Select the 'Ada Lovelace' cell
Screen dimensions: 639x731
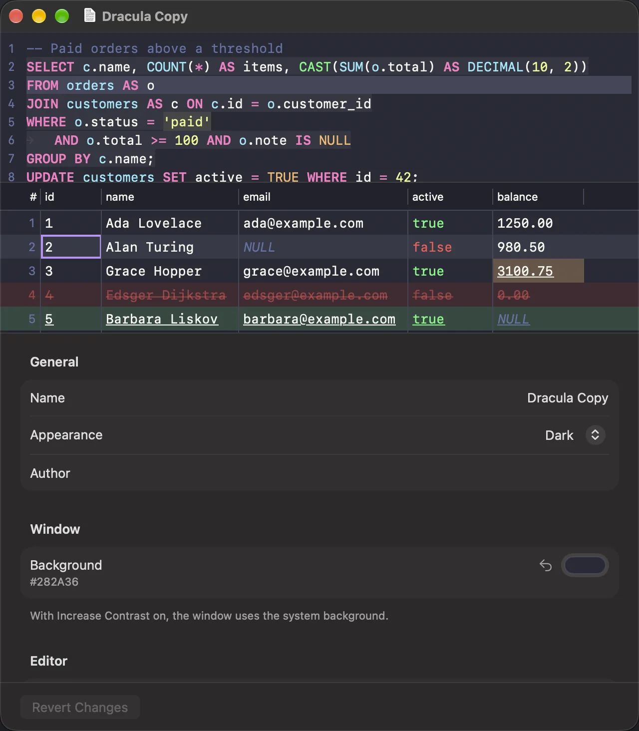point(170,223)
